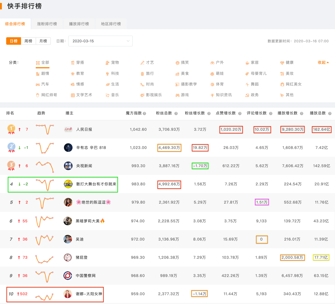Select the 汽车 car icon
The image size is (335, 304).
(38, 84)
